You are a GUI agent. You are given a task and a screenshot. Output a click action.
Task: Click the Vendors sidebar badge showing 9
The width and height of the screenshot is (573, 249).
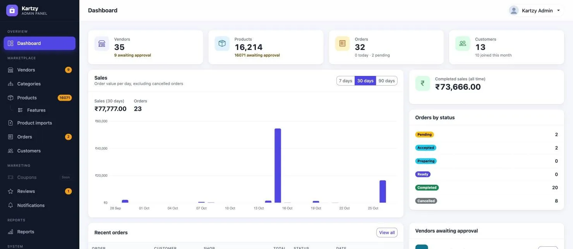[x=68, y=70]
